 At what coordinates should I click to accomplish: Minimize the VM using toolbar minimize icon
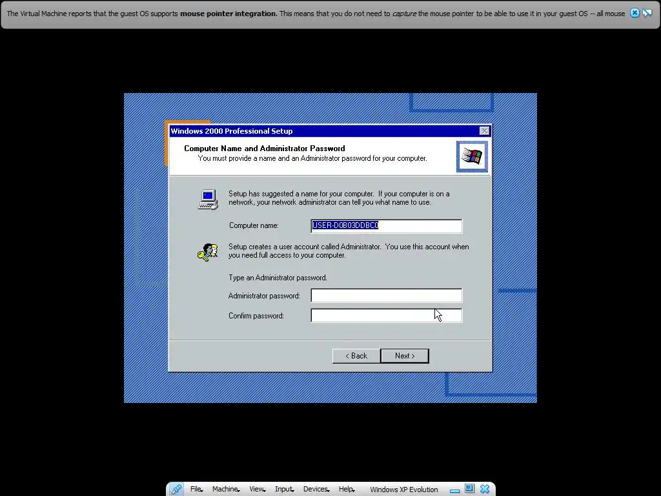point(454,490)
